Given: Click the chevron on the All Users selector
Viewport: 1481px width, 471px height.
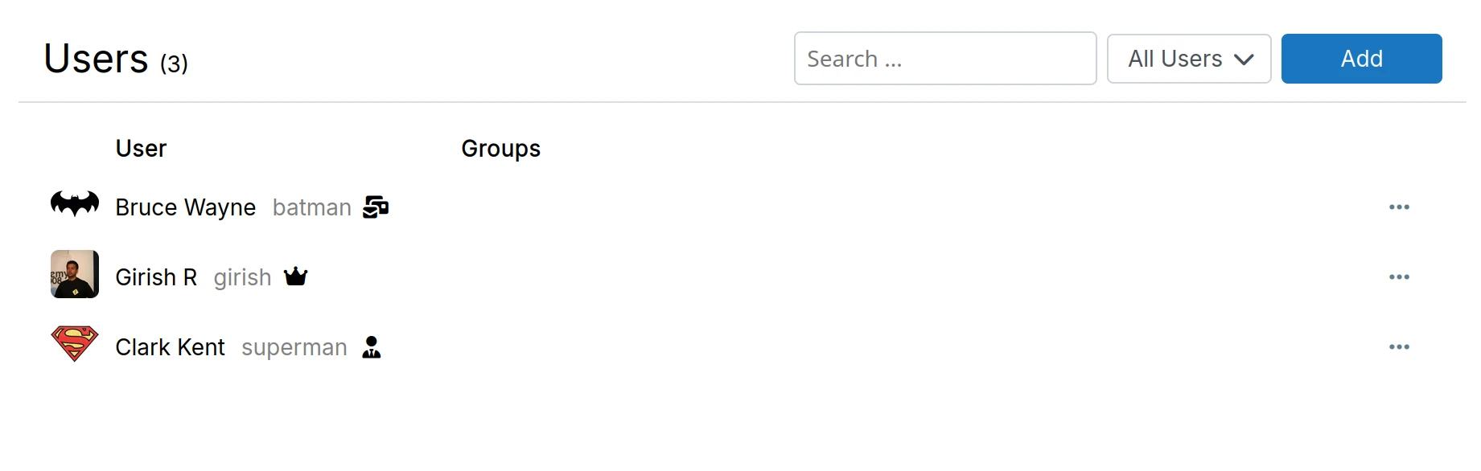Looking at the screenshot, I should click(x=1242, y=59).
